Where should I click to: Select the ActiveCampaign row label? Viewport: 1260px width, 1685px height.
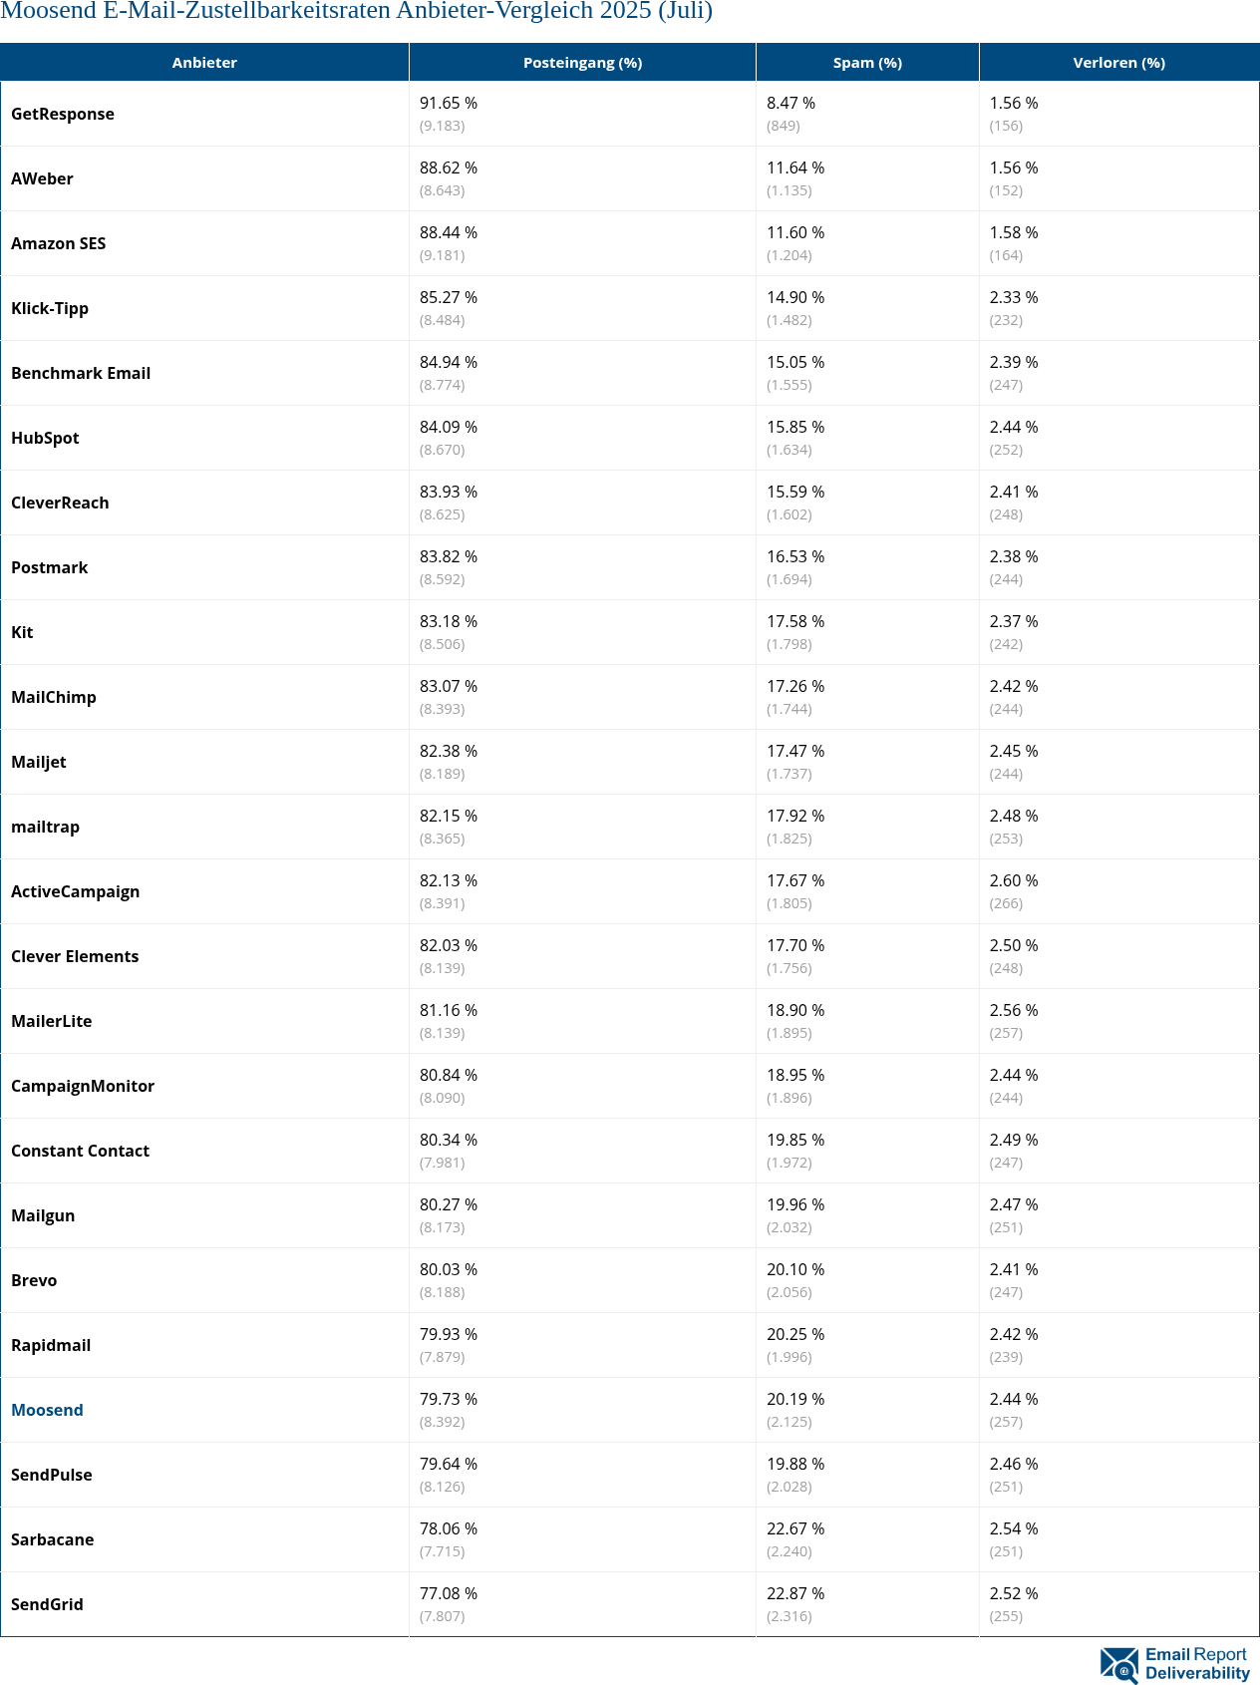[x=75, y=891]
